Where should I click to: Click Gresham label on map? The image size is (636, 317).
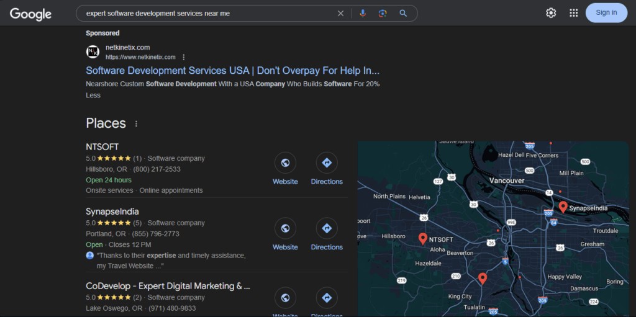(x=592, y=244)
